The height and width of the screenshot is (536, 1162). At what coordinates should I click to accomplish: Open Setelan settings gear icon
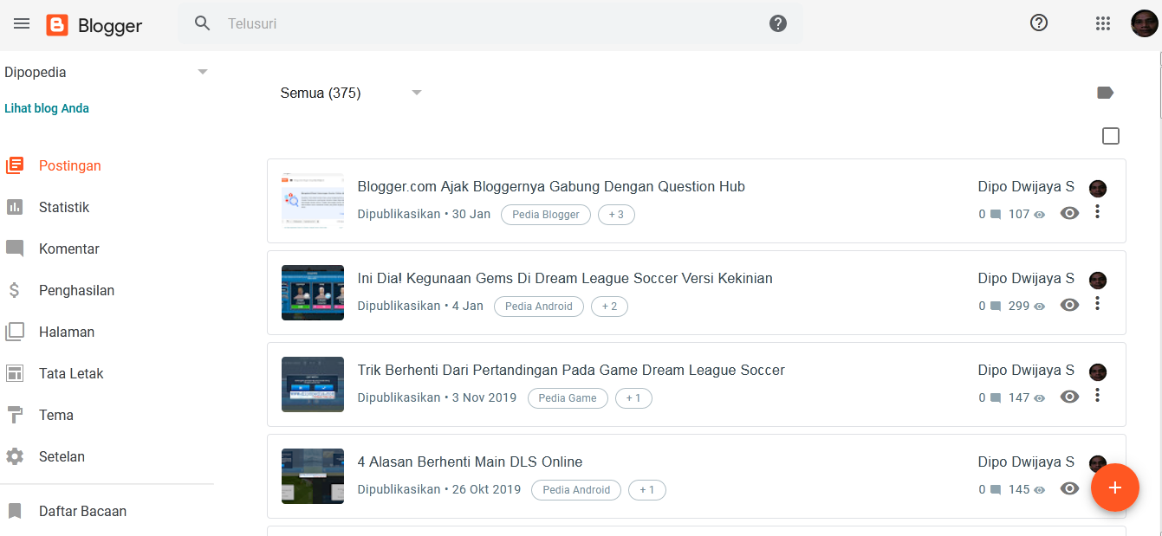coord(15,456)
